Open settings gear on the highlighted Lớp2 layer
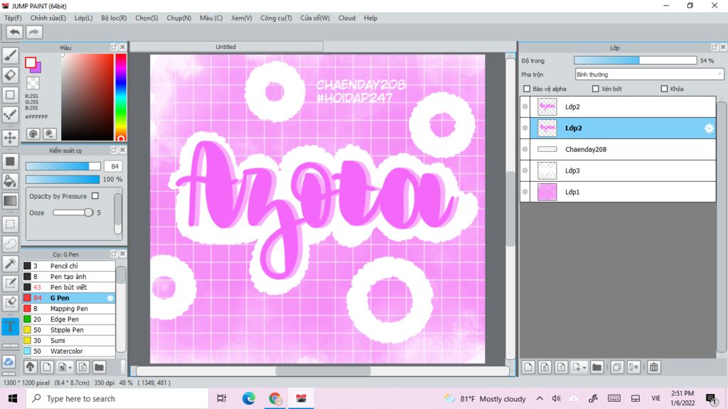728x409 pixels. click(x=709, y=129)
